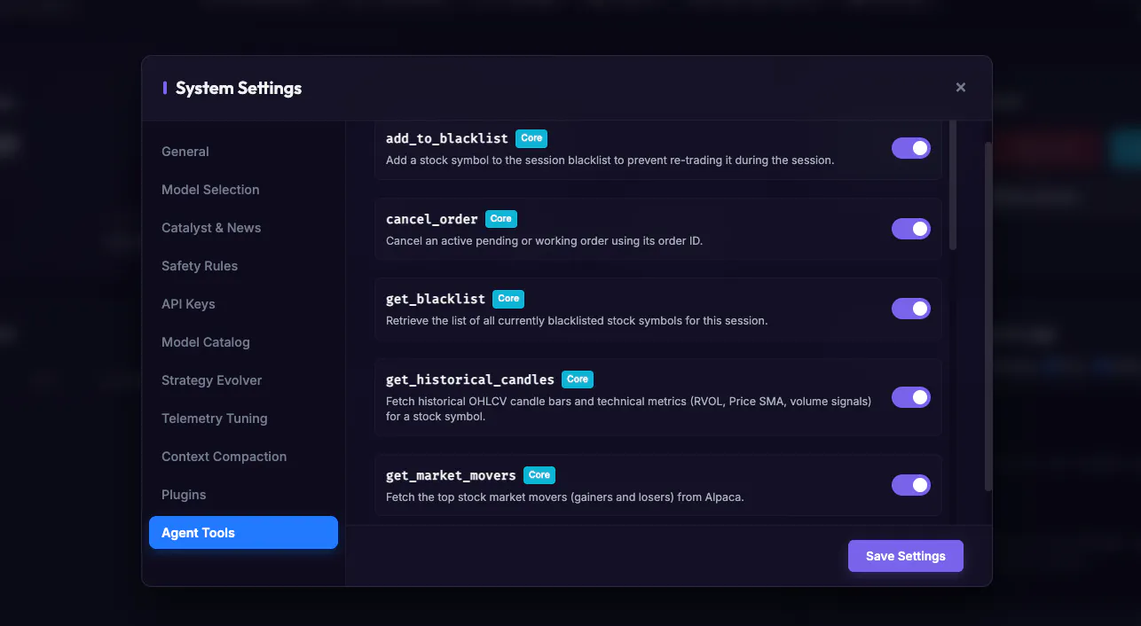Click the description 'Fetch historical OHLCV candle bars'

(x=629, y=409)
